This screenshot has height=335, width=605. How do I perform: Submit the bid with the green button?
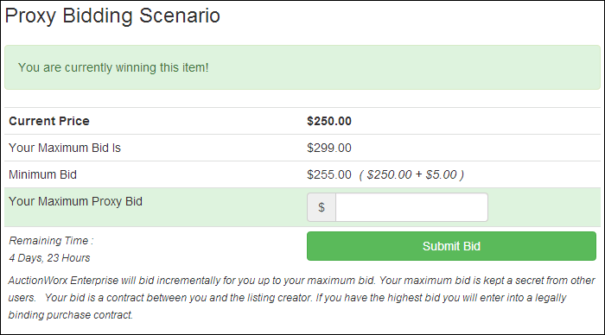[x=451, y=246]
